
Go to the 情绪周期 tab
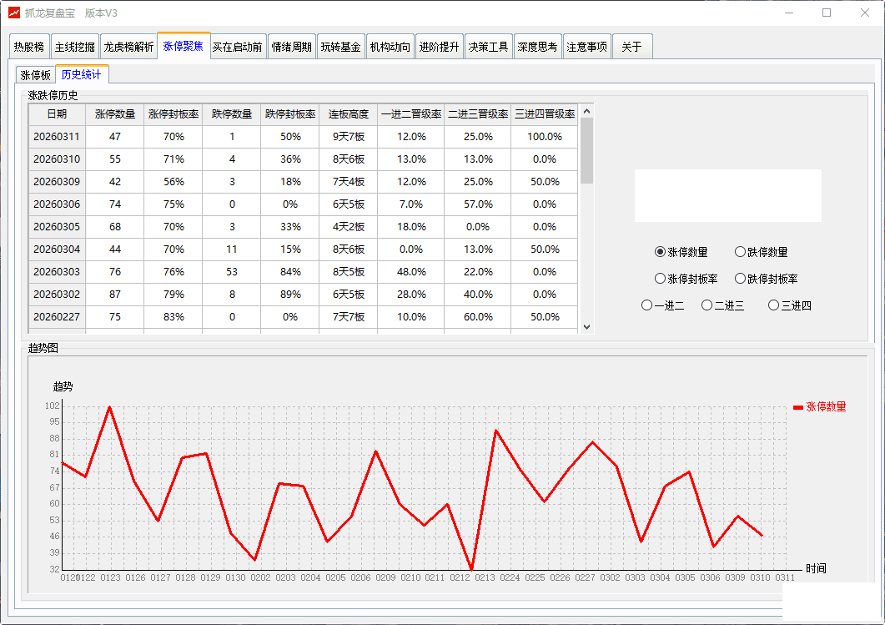292,47
